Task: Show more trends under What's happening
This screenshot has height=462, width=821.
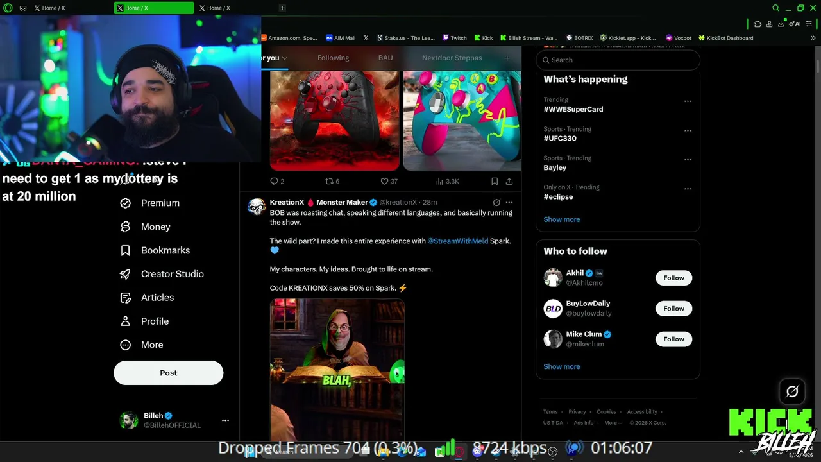Action: [x=562, y=219]
